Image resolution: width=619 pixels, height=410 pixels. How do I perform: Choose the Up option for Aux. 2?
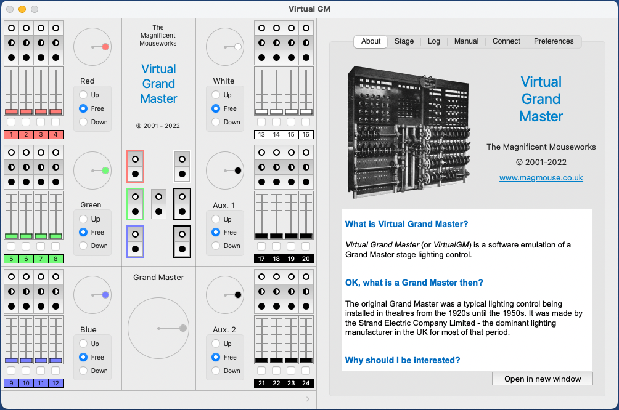(x=216, y=344)
